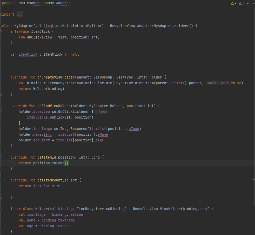Click the text property on the holder.name line
This screenshot has height=235, width=255.
tap(48, 134)
